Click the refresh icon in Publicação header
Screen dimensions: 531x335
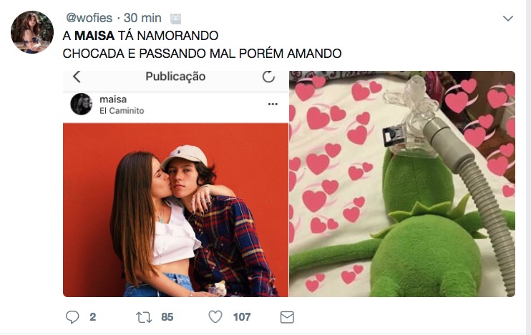tap(268, 77)
